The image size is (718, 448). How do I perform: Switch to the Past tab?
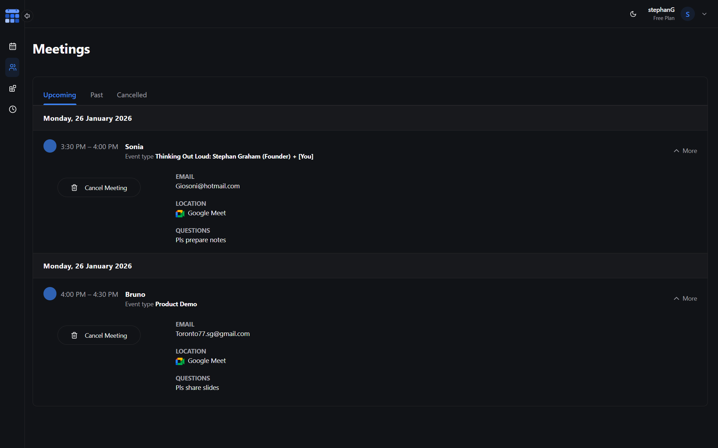coord(96,95)
